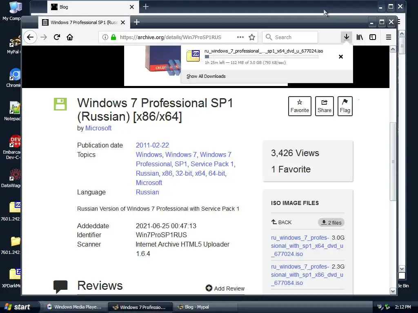This screenshot has height=313, width=418.
Task: Click the archive.org address bar URL
Action: tap(171, 37)
